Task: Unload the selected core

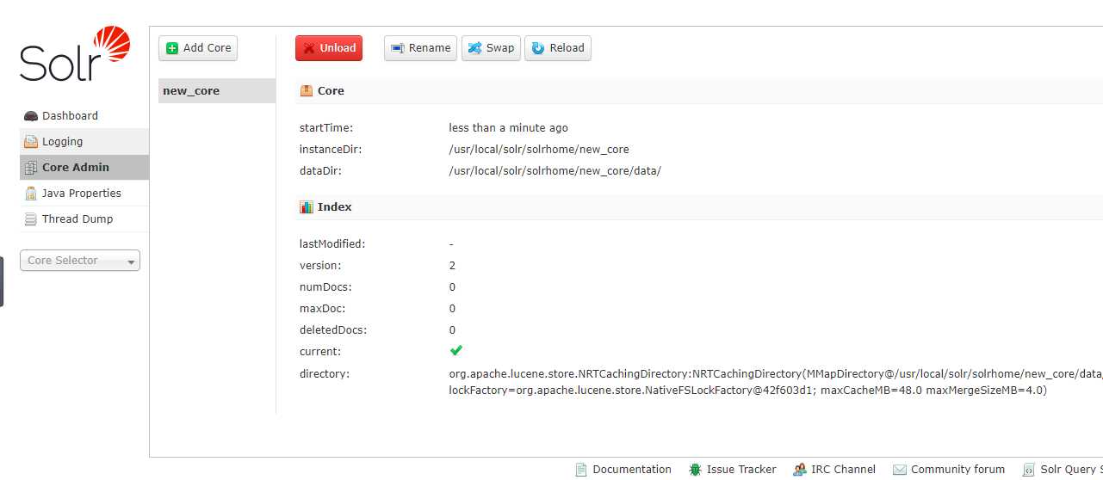Action: (329, 48)
